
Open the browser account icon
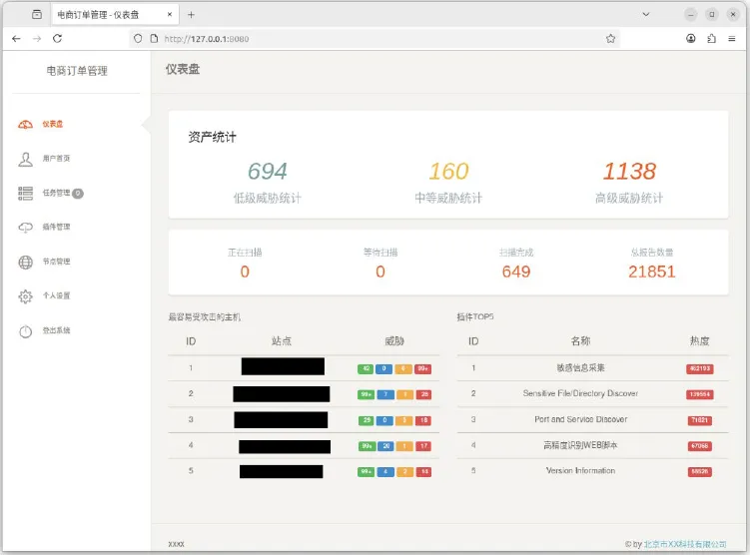(691, 39)
